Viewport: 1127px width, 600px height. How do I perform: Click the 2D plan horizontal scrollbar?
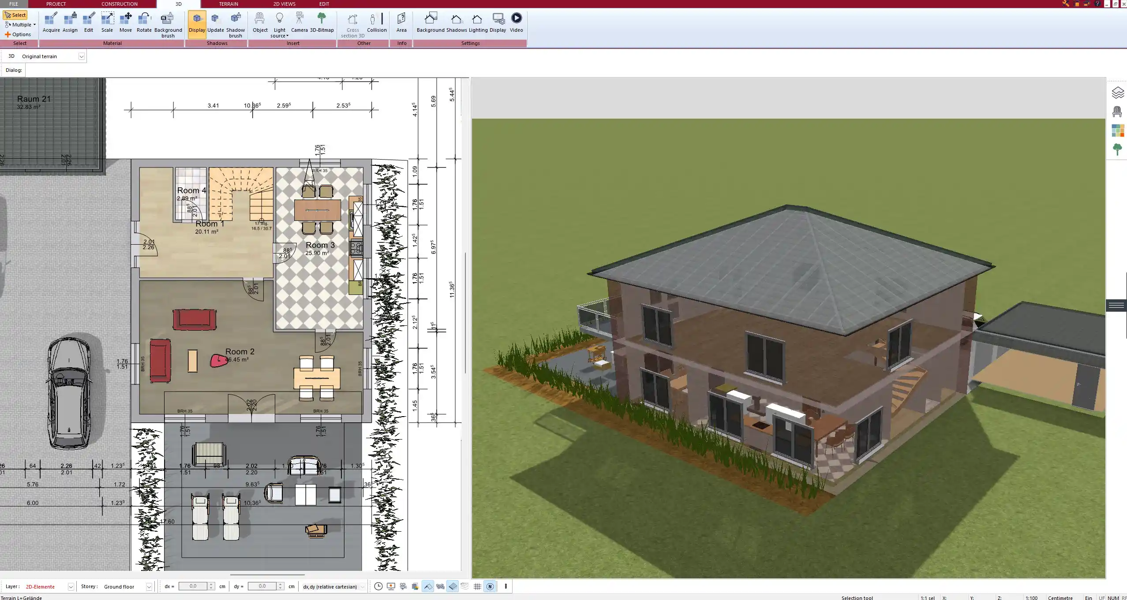(267, 575)
